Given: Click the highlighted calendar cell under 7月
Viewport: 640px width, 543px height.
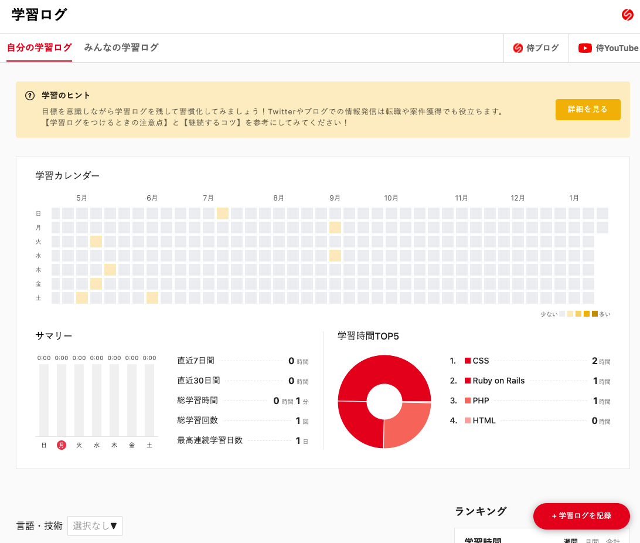Looking at the screenshot, I should click(222, 213).
